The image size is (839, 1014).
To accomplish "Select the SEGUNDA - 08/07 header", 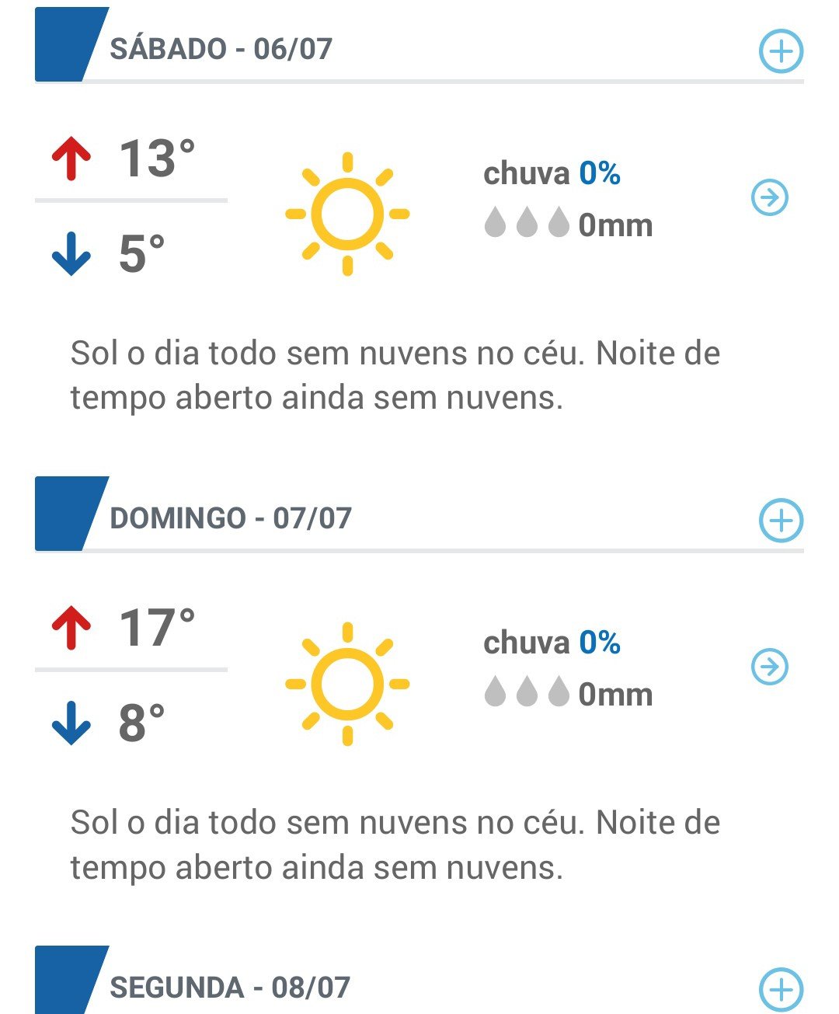I will click(230, 988).
